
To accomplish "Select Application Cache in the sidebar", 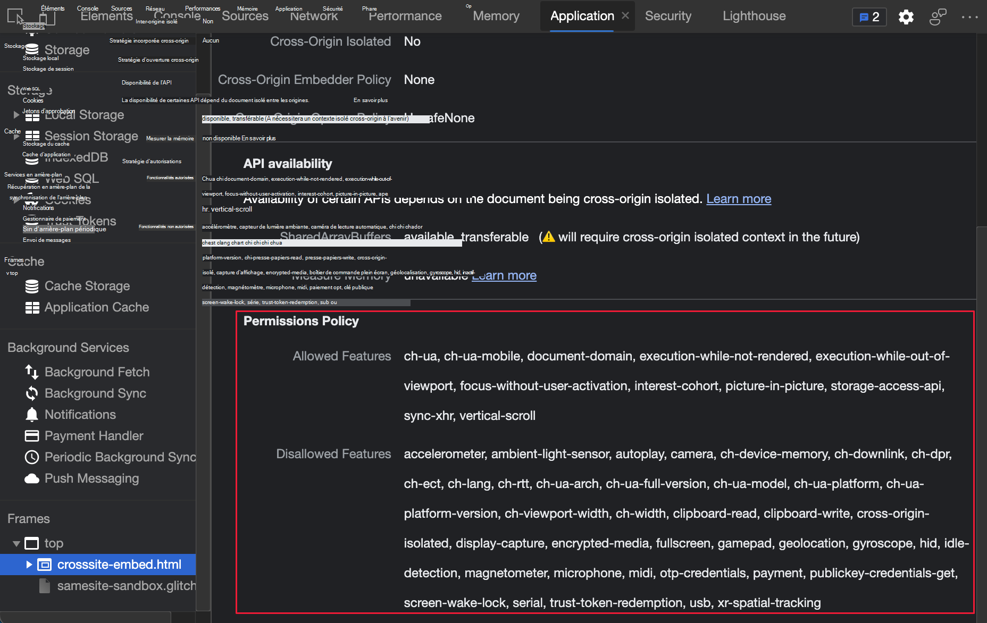I will (97, 307).
